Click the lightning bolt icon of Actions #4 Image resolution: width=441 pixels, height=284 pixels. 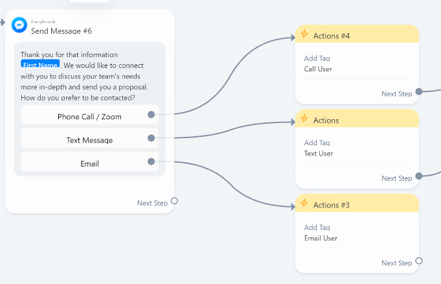pos(304,34)
